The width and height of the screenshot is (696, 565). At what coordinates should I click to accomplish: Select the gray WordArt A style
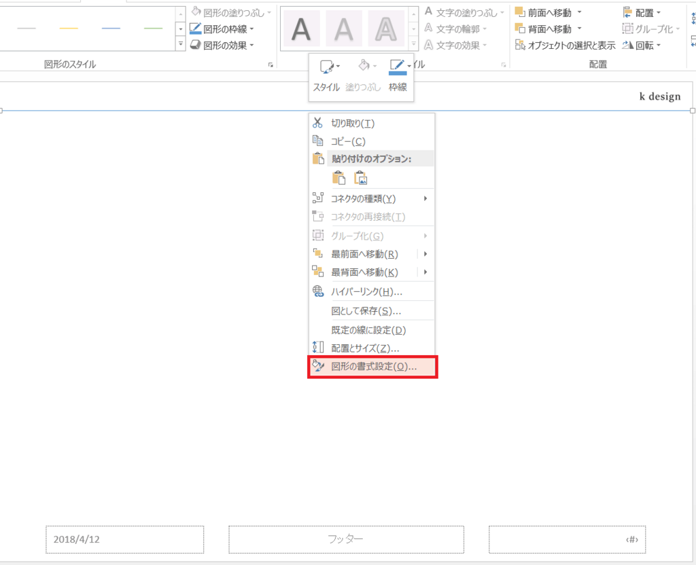[343, 29]
